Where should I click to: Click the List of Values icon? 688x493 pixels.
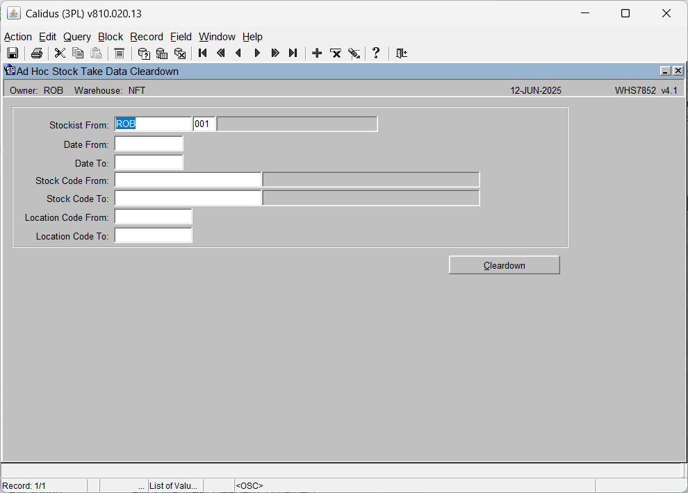119,53
